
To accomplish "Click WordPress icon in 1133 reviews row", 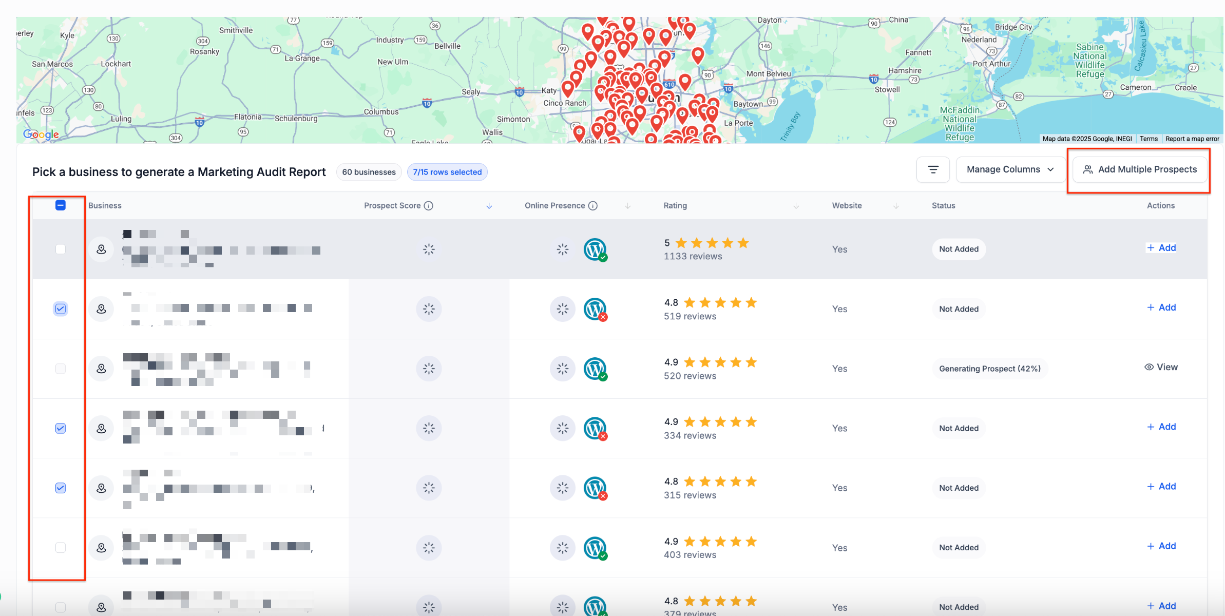I will [595, 249].
